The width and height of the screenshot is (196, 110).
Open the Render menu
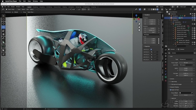coord(13,7)
